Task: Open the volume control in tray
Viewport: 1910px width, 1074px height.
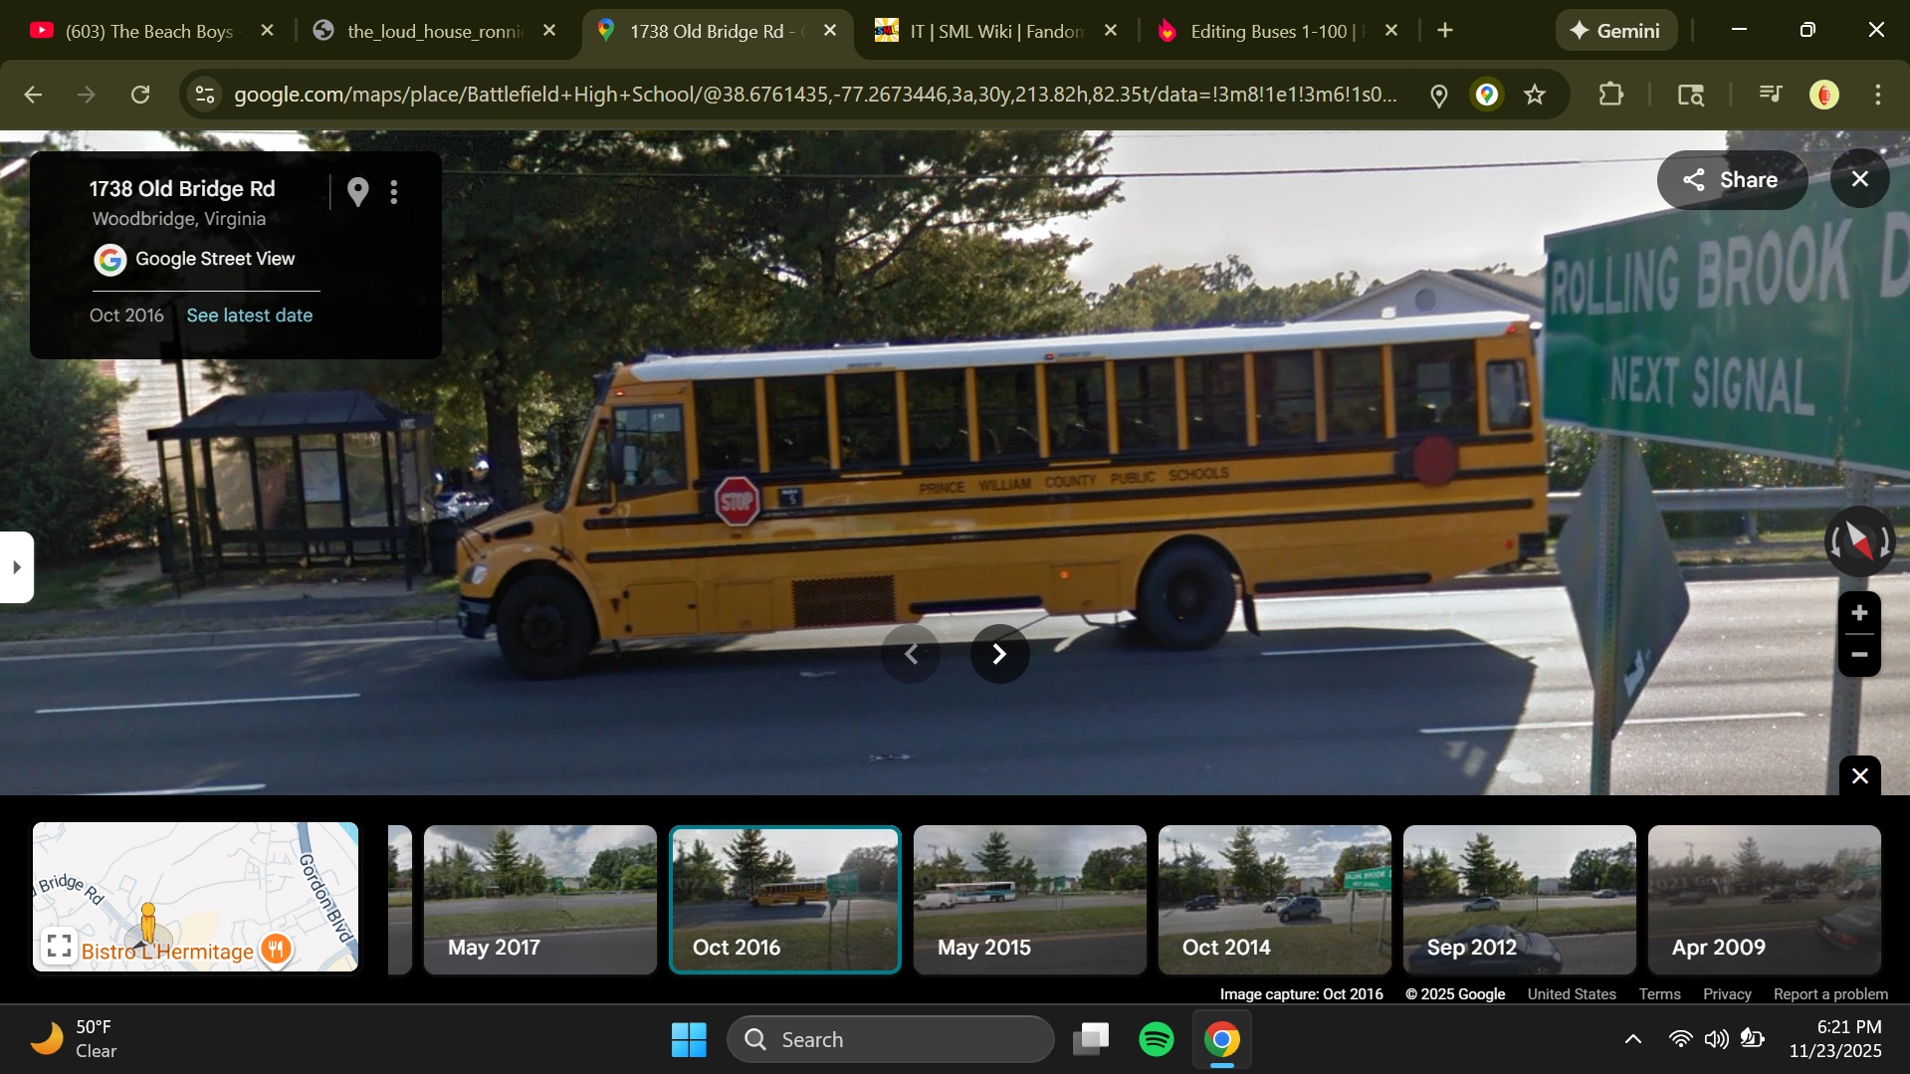Action: (1716, 1040)
